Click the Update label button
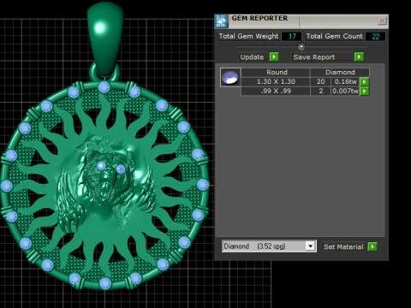Viewport: 411px width, 308px height. point(252,57)
